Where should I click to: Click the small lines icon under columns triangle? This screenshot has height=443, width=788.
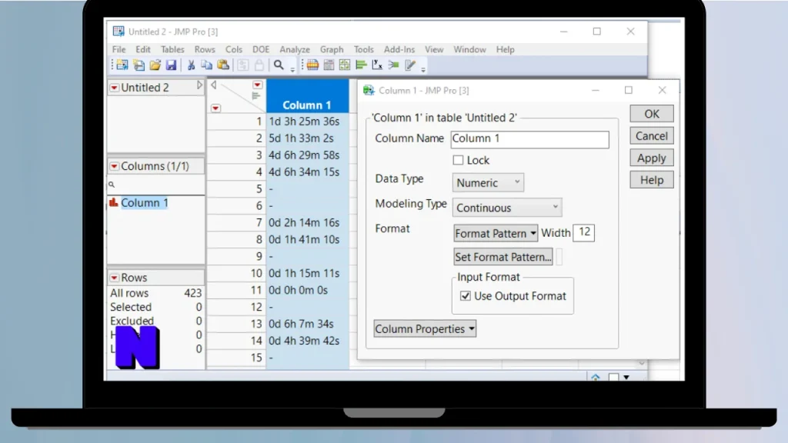(x=255, y=95)
